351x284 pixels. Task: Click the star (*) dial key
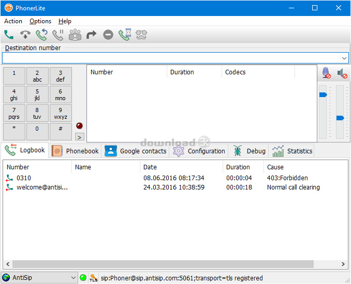14,132
